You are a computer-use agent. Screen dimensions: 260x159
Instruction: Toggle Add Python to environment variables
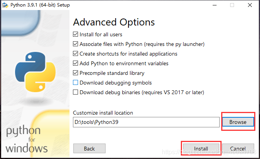(x=75, y=63)
